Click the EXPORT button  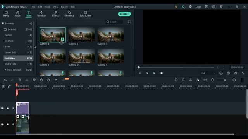click(x=124, y=14)
